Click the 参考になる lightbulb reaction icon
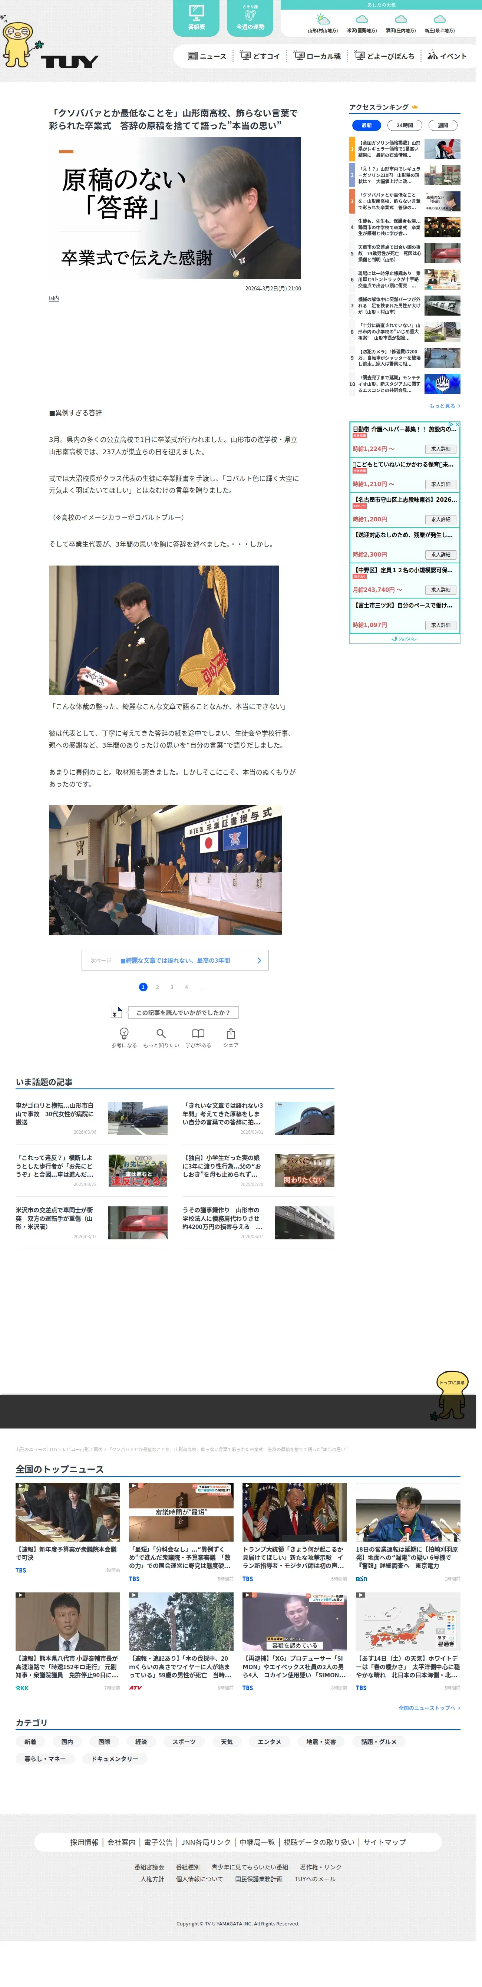 click(x=124, y=1034)
